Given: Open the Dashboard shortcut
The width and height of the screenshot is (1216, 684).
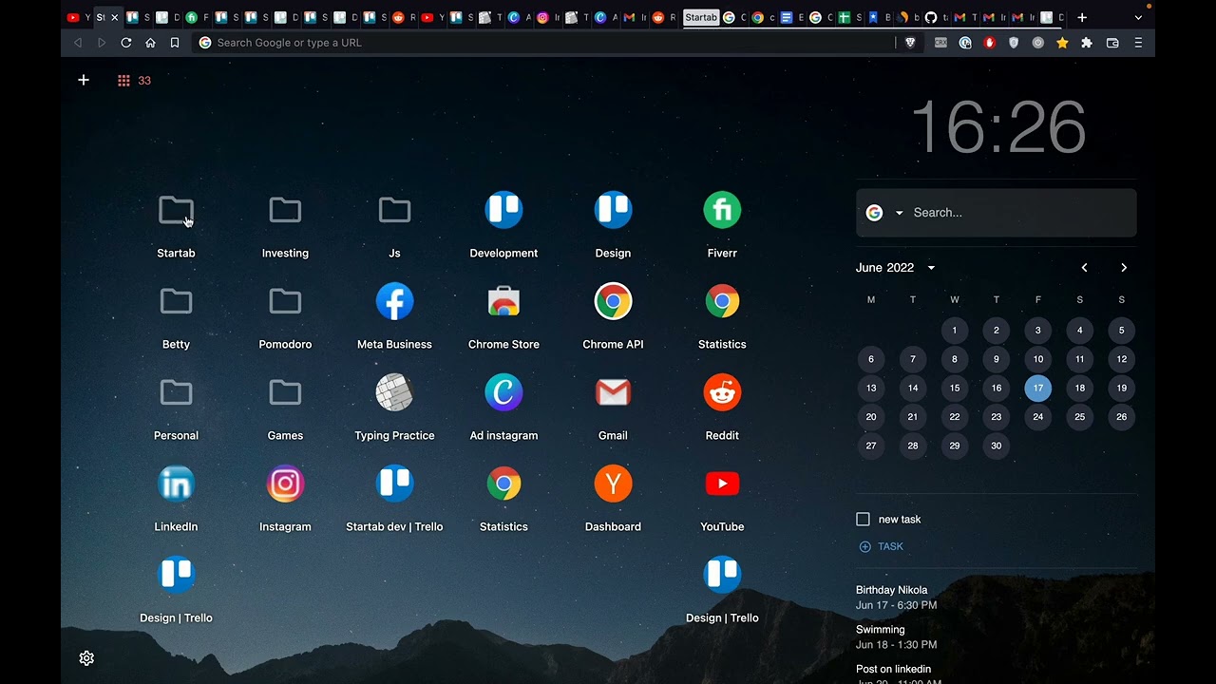Looking at the screenshot, I should tap(613, 484).
